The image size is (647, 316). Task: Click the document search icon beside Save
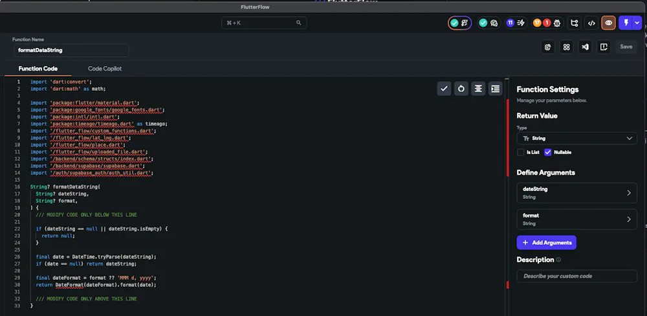(x=548, y=47)
